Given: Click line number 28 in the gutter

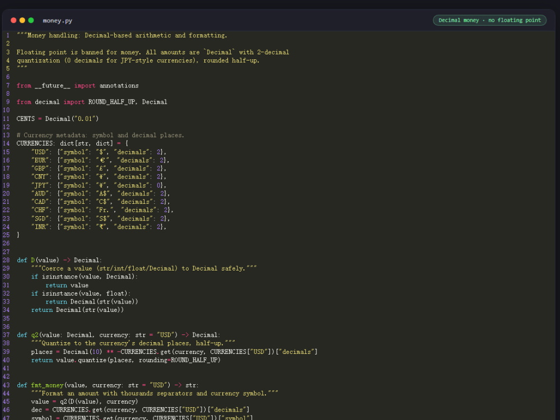Looking at the screenshot, I should (6, 260).
